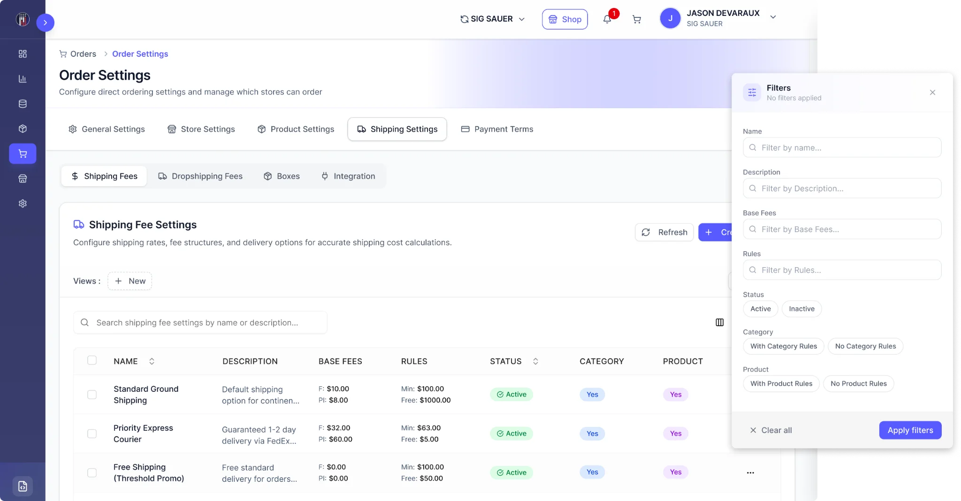961x501 pixels.
Task: Expand the Jason Devaraux user menu chevron
Action: pos(773,17)
